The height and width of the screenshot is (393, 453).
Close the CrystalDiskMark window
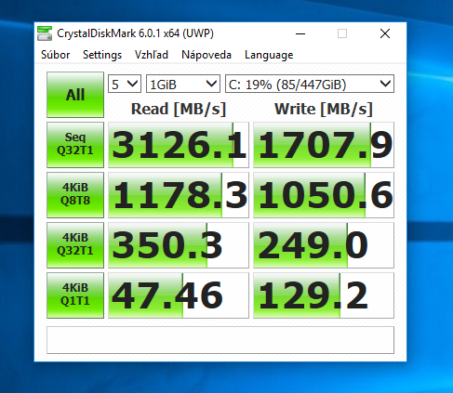385,33
